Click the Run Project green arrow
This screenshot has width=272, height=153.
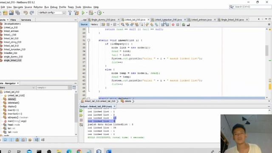coord(83,13)
